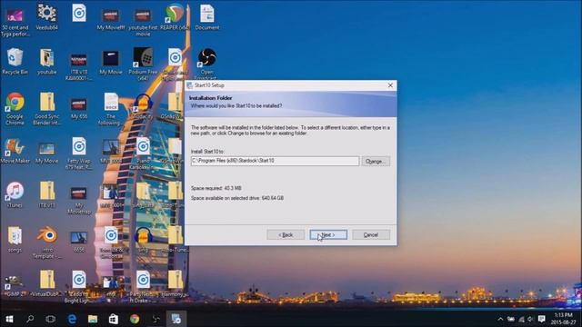
Task: Select the ITB v13 zip folder
Action: coord(46,195)
